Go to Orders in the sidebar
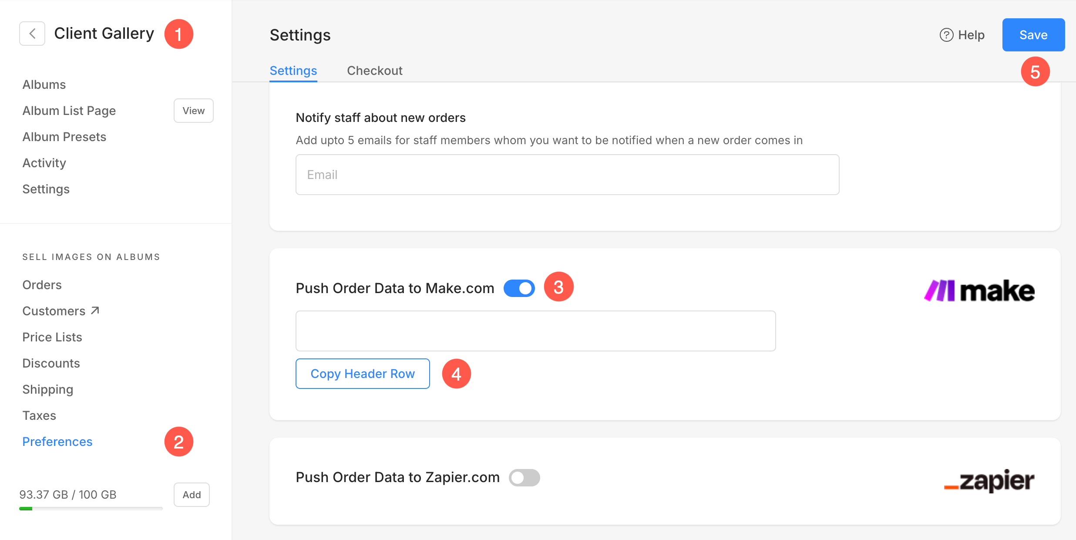The image size is (1076, 540). (x=42, y=285)
